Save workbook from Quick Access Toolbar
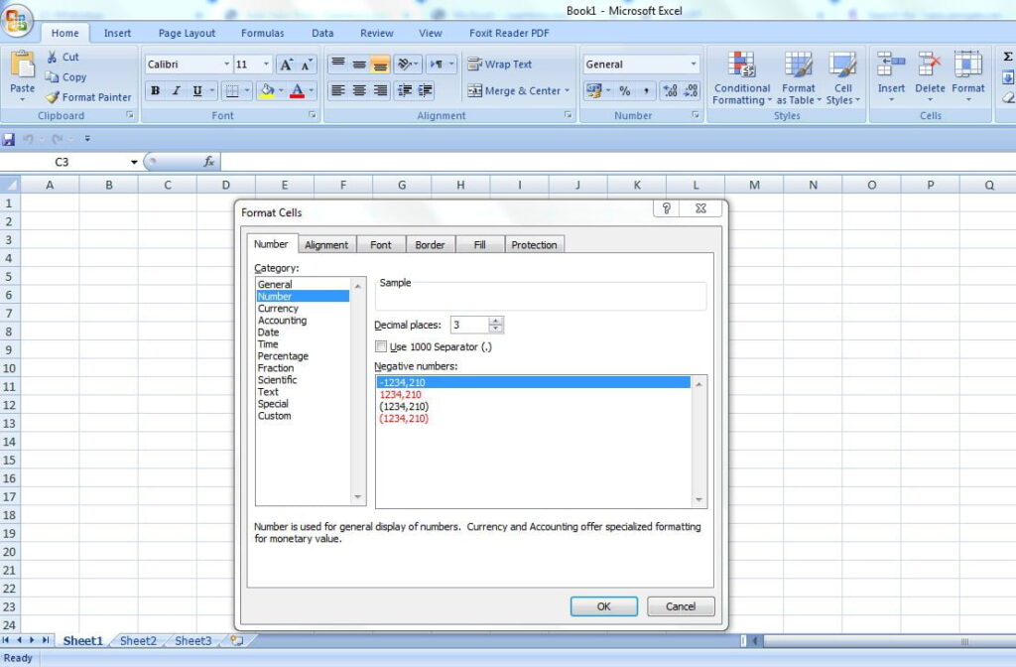Image resolution: width=1016 pixels, height=667 pixels. pos(8,139)
